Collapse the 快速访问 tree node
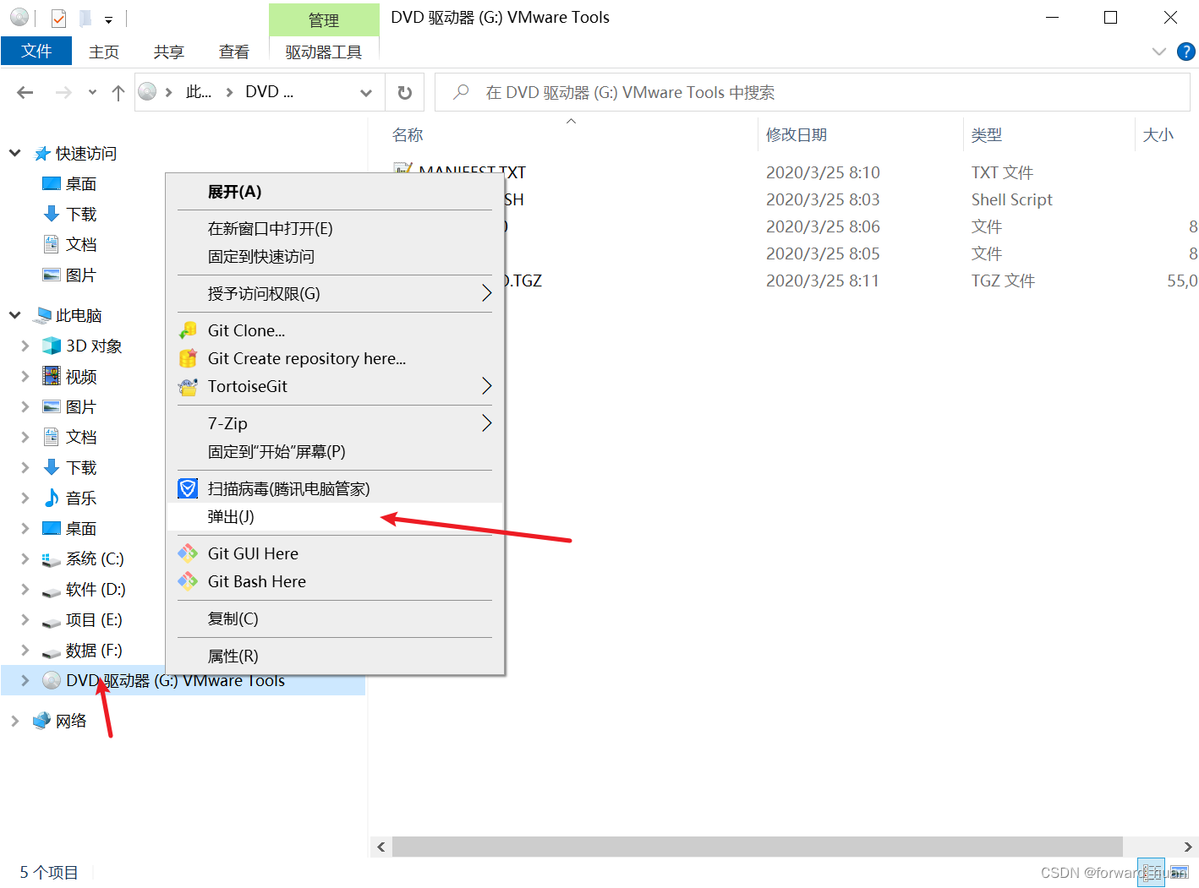The width and height of the screenshot is (1199, 888). (x=14, y=153)
